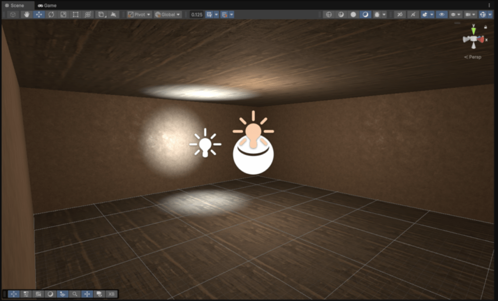This screenshot has width=498, height=301.
Task: Click the magnifier icon in the bottom overlay toolbar
Action: [x=75, y=294]
